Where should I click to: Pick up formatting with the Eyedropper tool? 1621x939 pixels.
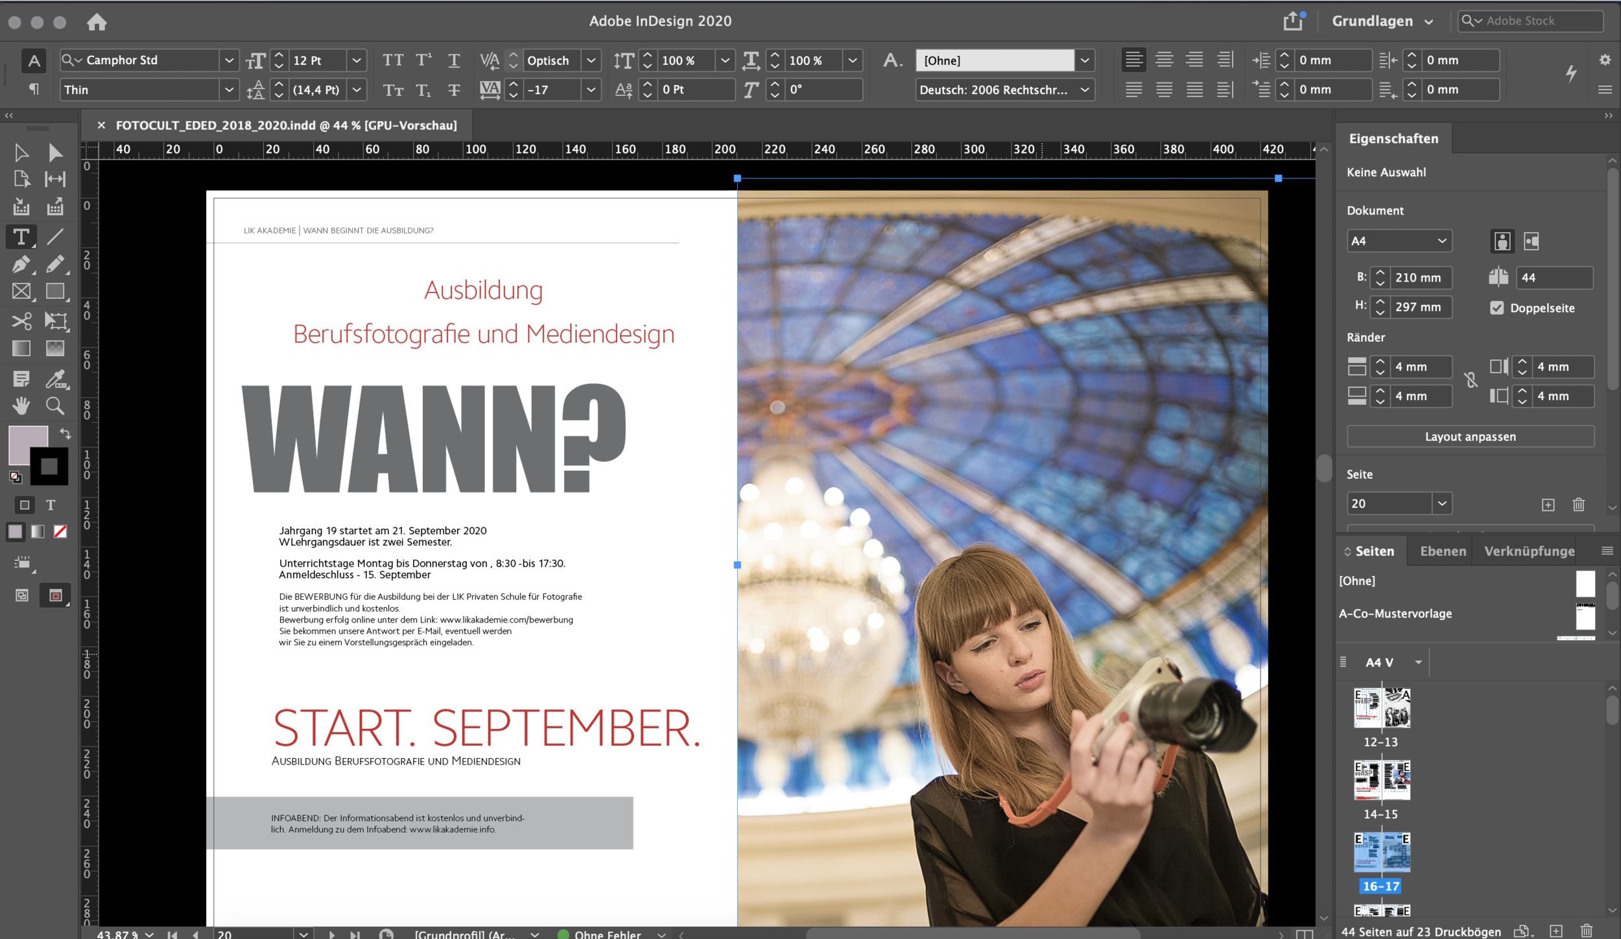[x=56, y=379]
